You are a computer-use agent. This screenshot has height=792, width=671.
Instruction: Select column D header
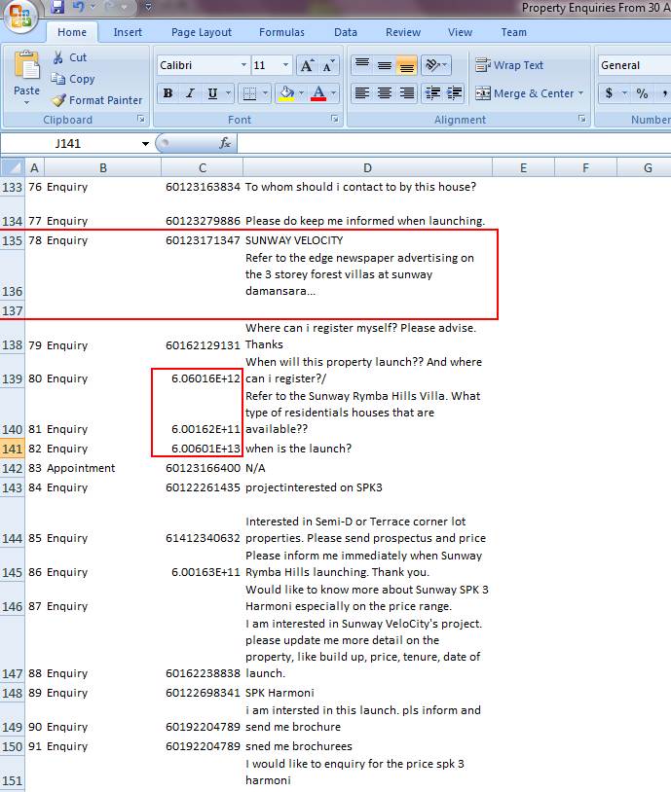pyautogui.click(x=367, y=167)
